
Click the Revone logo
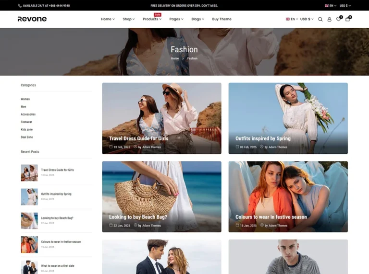[x=32, y=19]
